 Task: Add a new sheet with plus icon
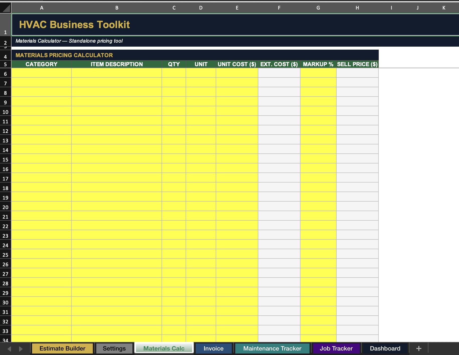pos(419,348)
